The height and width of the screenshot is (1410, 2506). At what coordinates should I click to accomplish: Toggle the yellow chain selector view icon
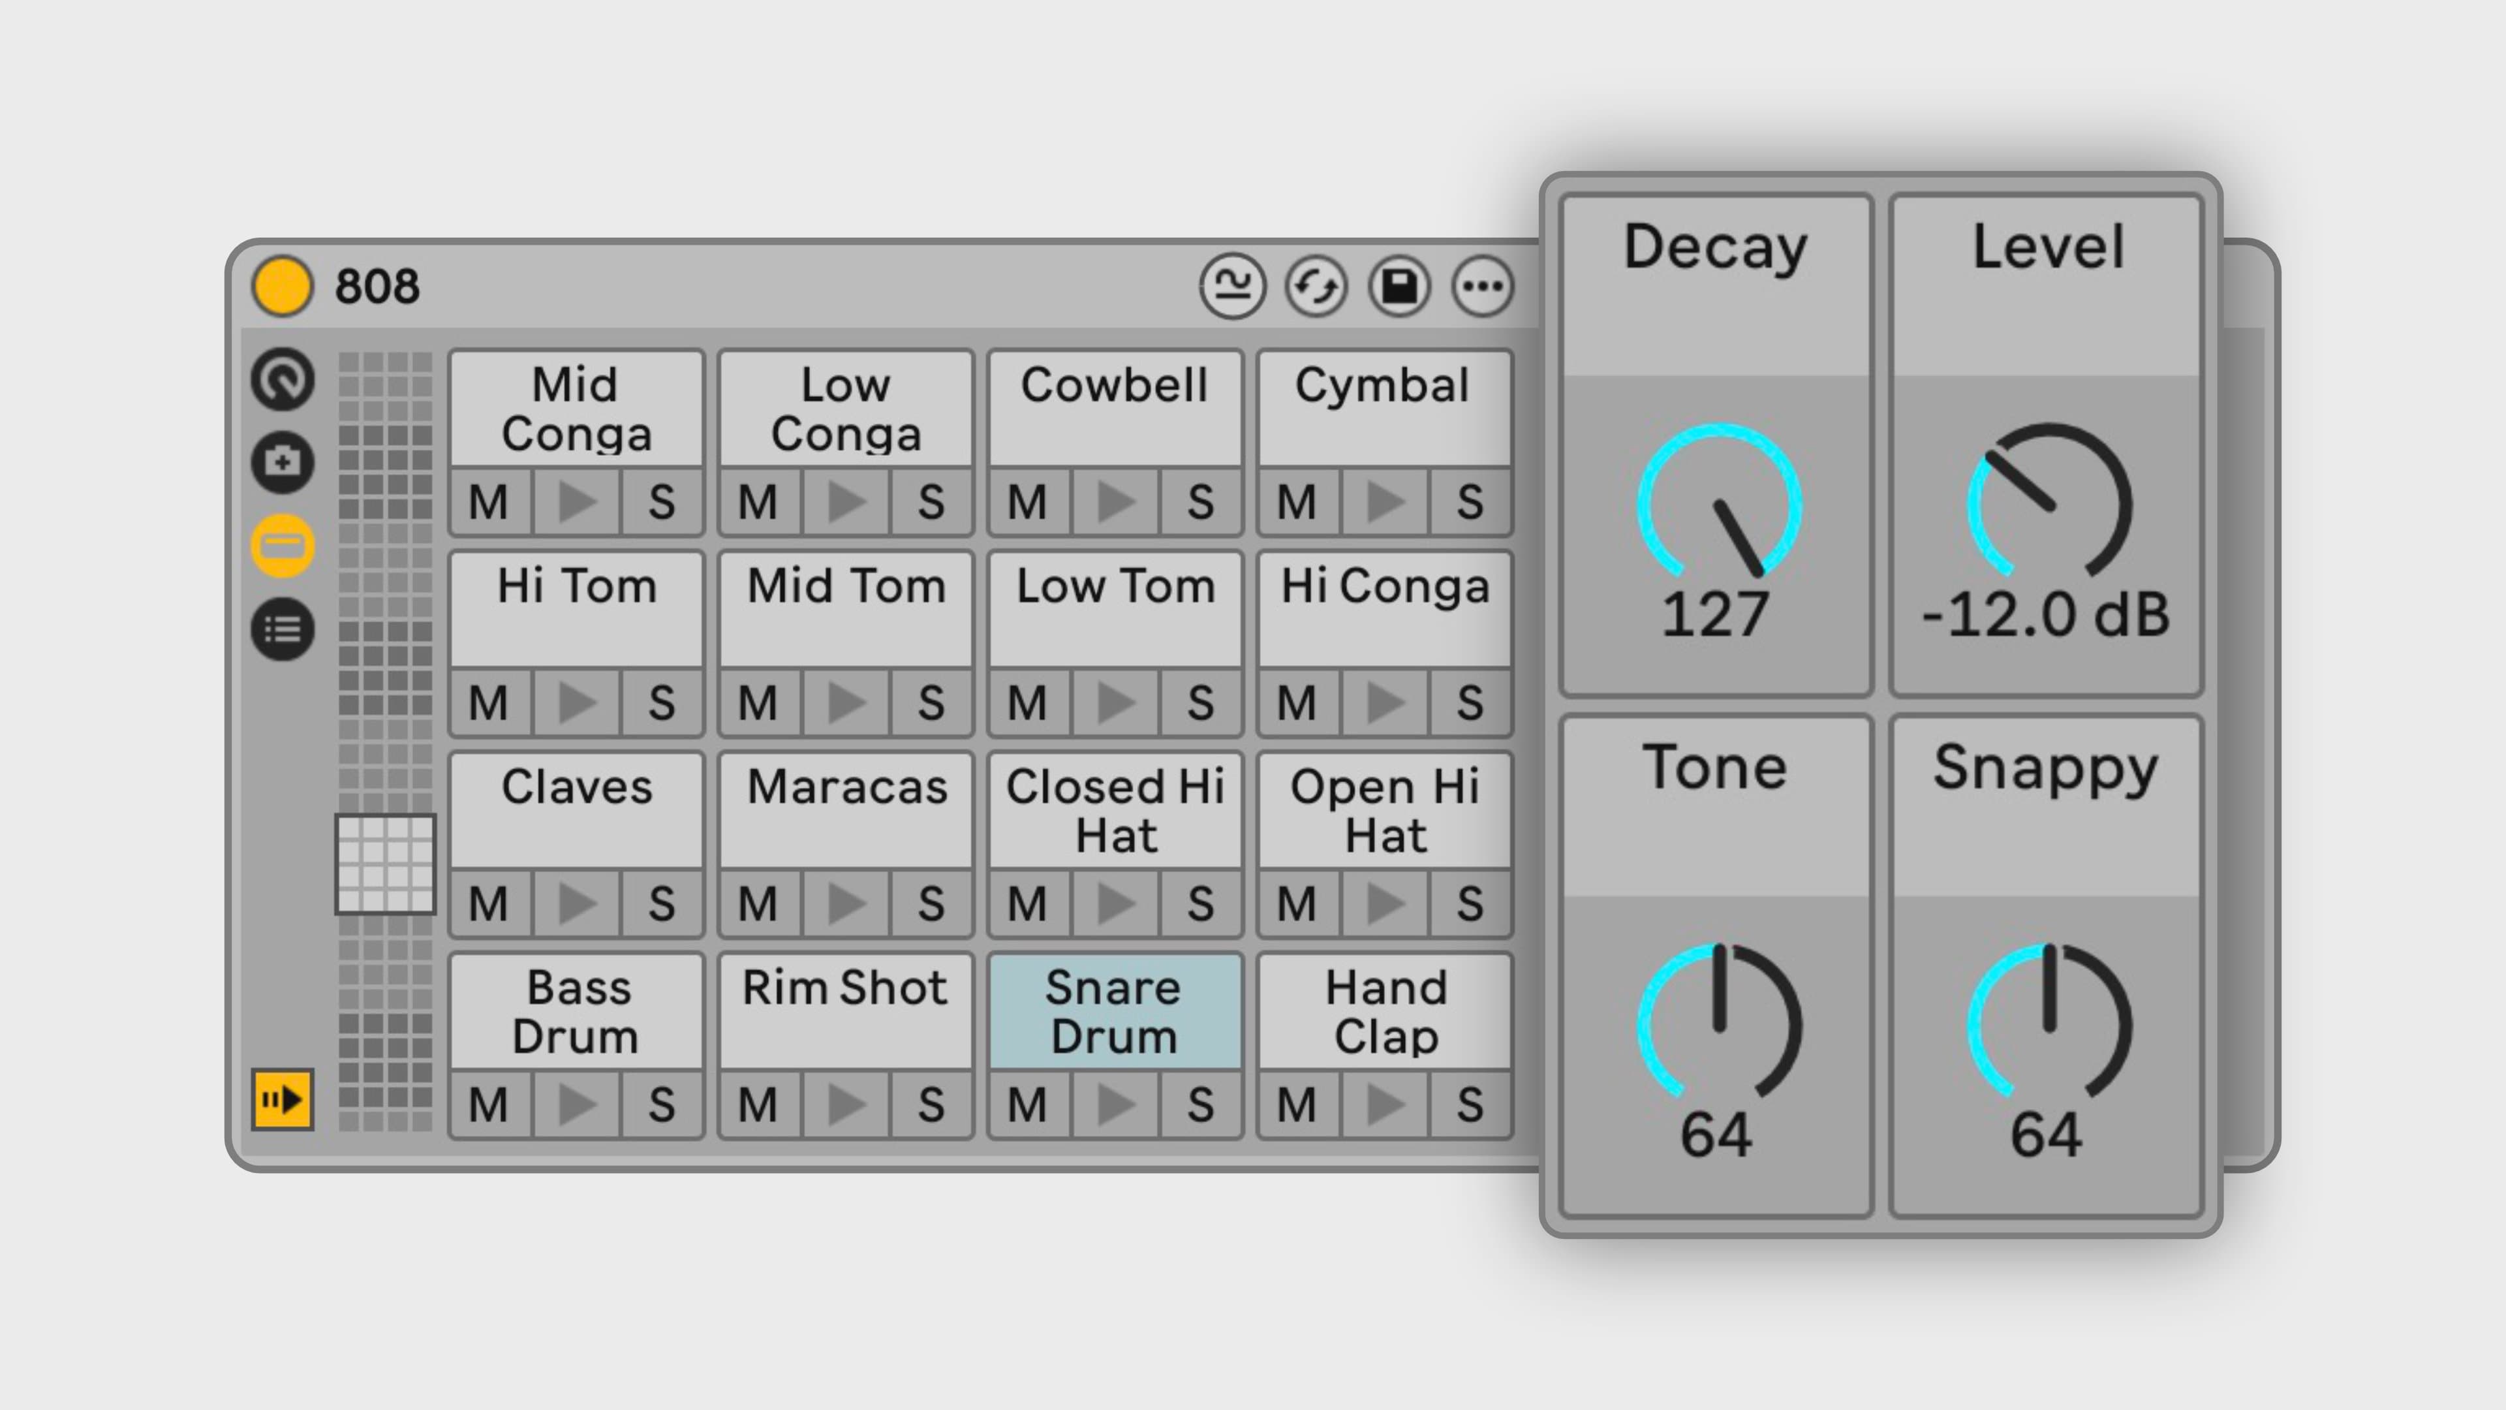[x=283, y=546]
